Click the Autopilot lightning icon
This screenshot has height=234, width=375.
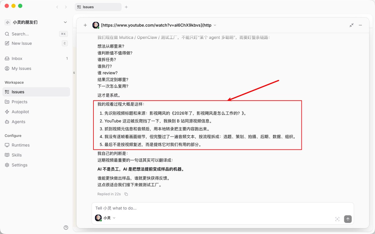coord(7,112)
